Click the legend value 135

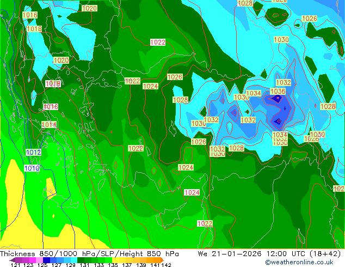(x=113, y=265)
